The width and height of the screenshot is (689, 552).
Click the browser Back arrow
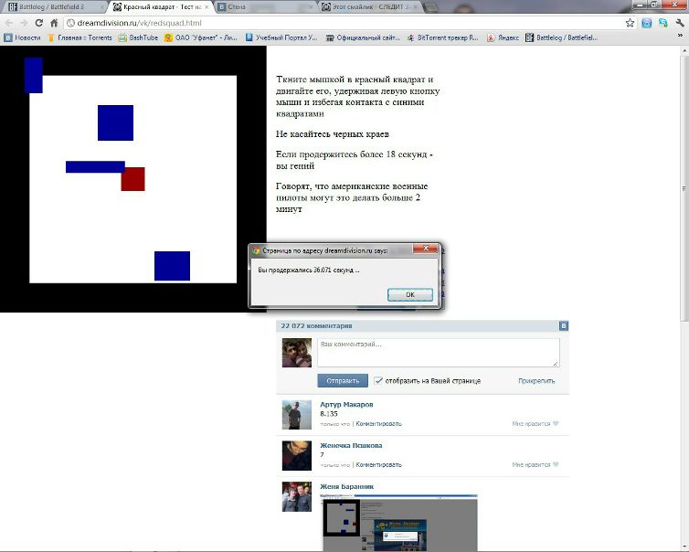pos(9,23)
